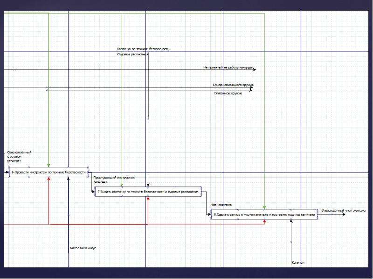The height and width of the screenshot is (279, 373).
Task: Click the Ознакомленный с уставом кандидат label
Action: click(19, 157)
